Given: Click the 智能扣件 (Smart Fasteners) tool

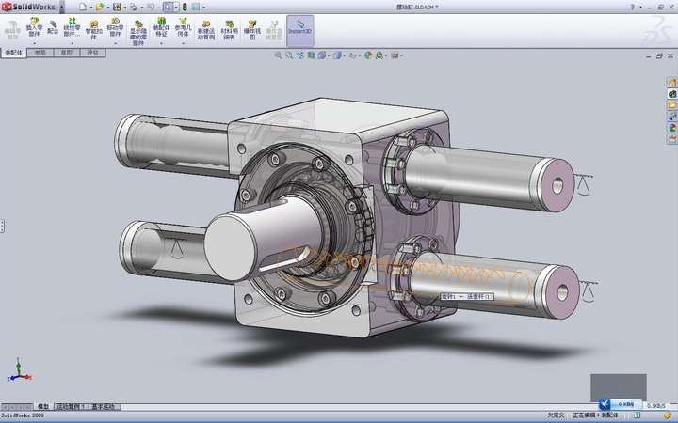Looking at the screenshot, I should tap(93, 29).
